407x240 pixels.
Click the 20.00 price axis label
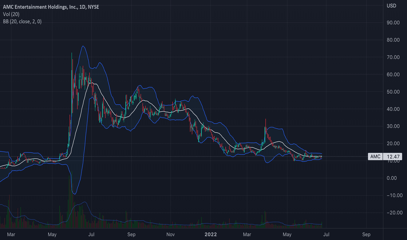[393, 144]
